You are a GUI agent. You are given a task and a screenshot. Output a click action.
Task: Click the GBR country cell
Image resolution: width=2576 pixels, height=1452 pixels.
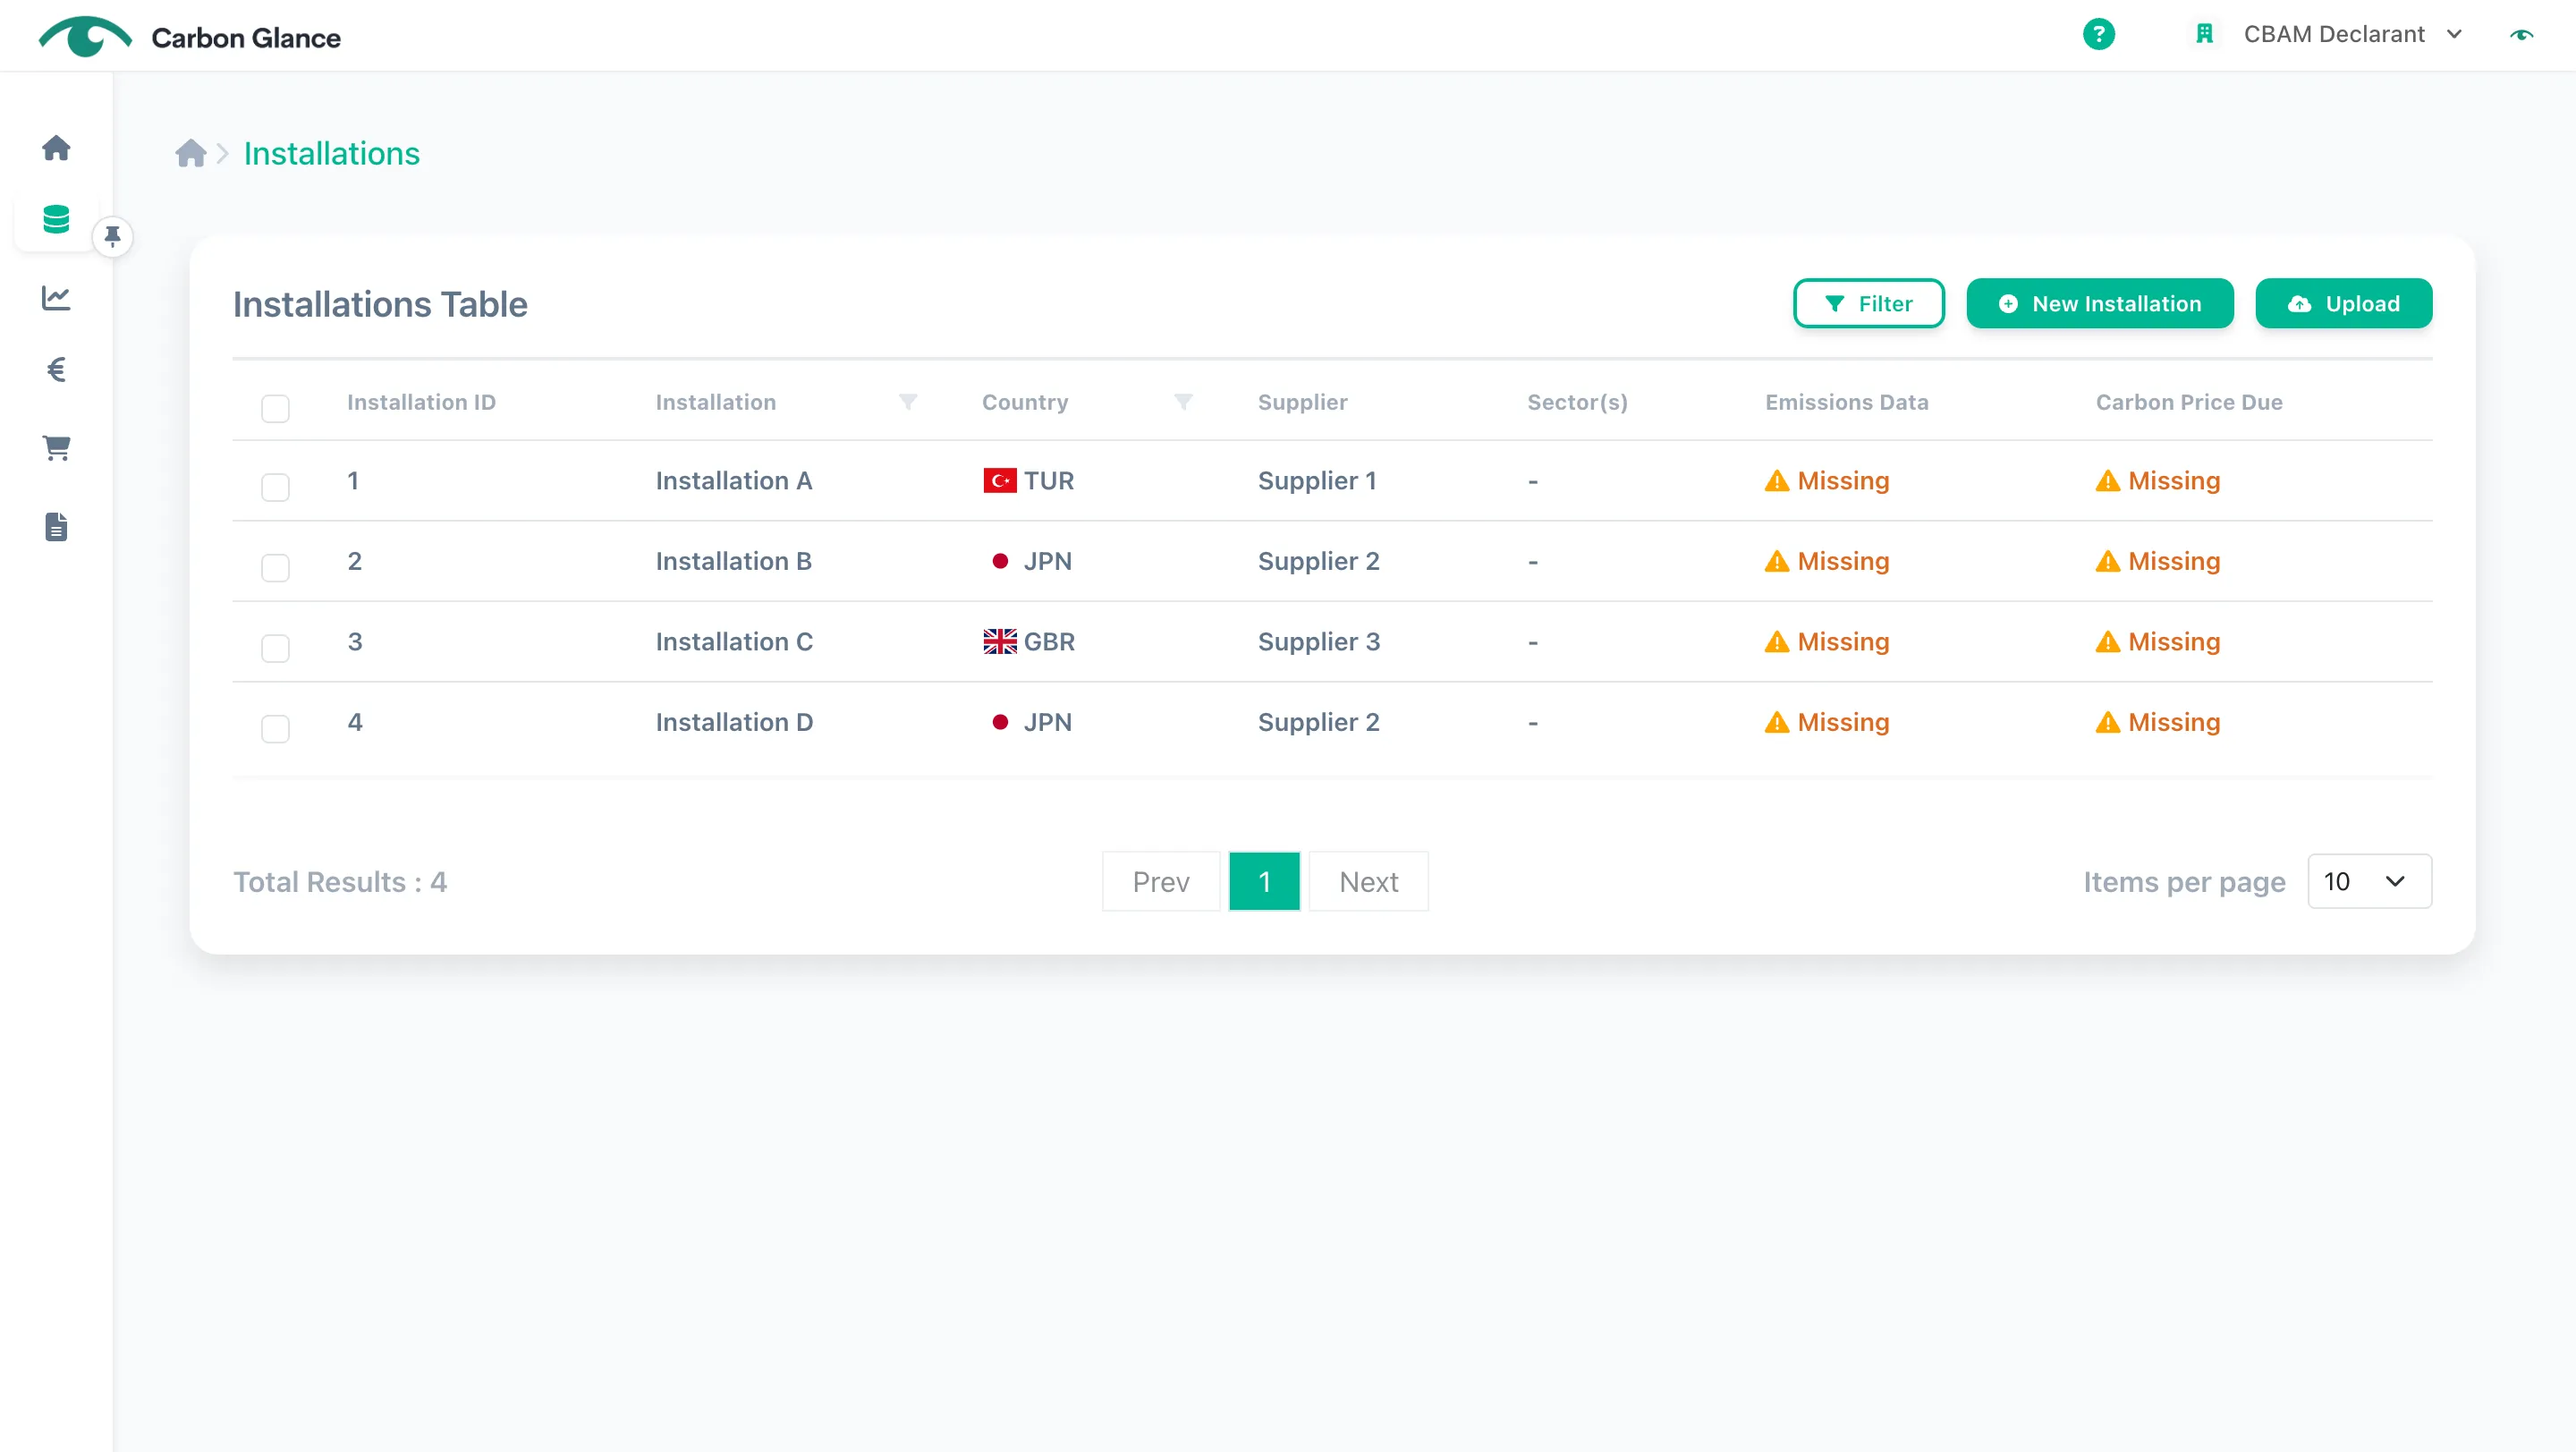click(1028, 642)
